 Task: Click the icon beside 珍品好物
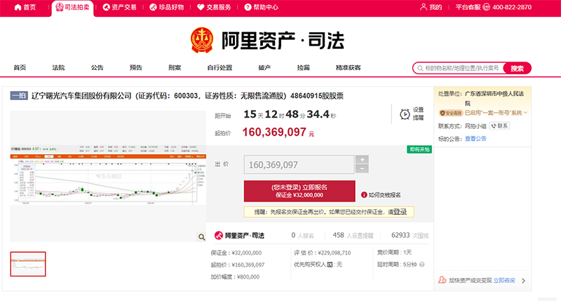(153, 7)
